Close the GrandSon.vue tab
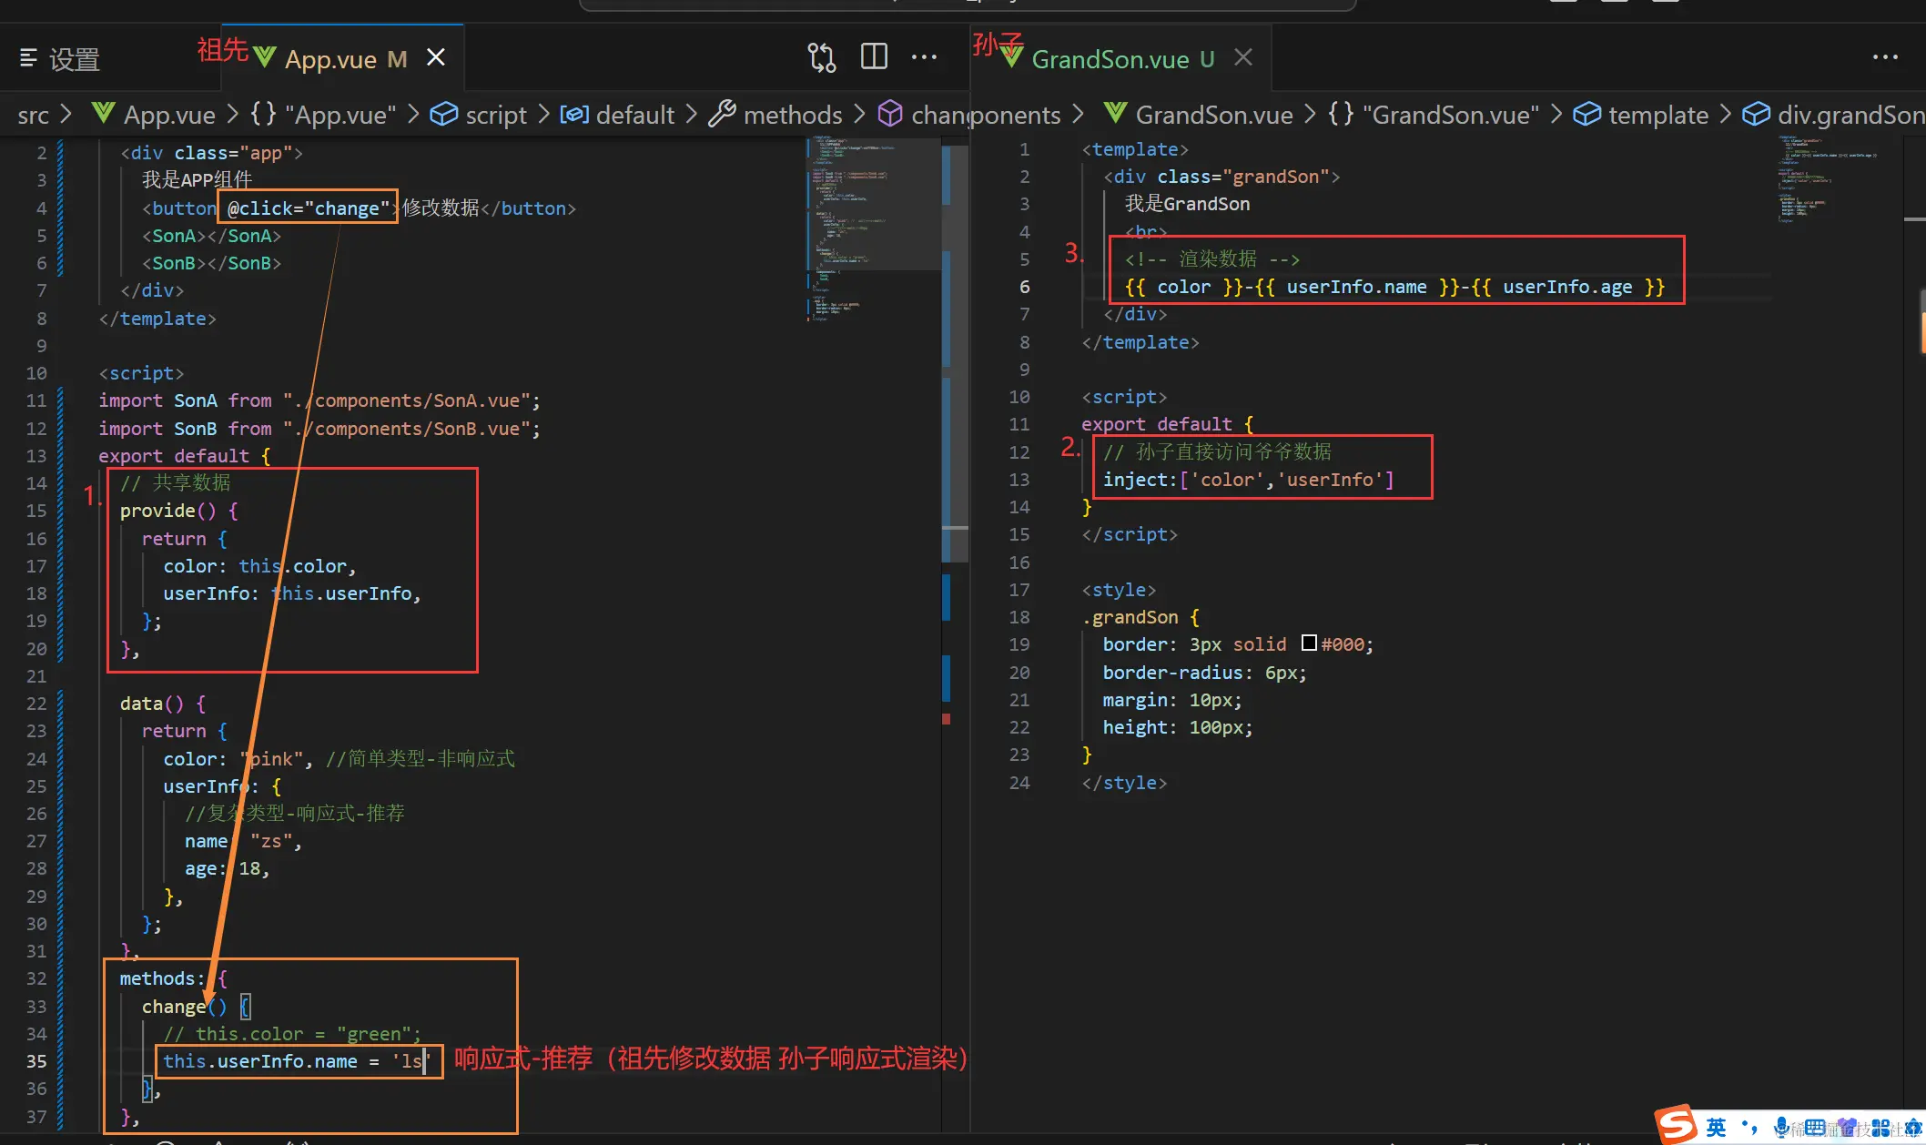1926x1145 pixels. point(1243,57)
